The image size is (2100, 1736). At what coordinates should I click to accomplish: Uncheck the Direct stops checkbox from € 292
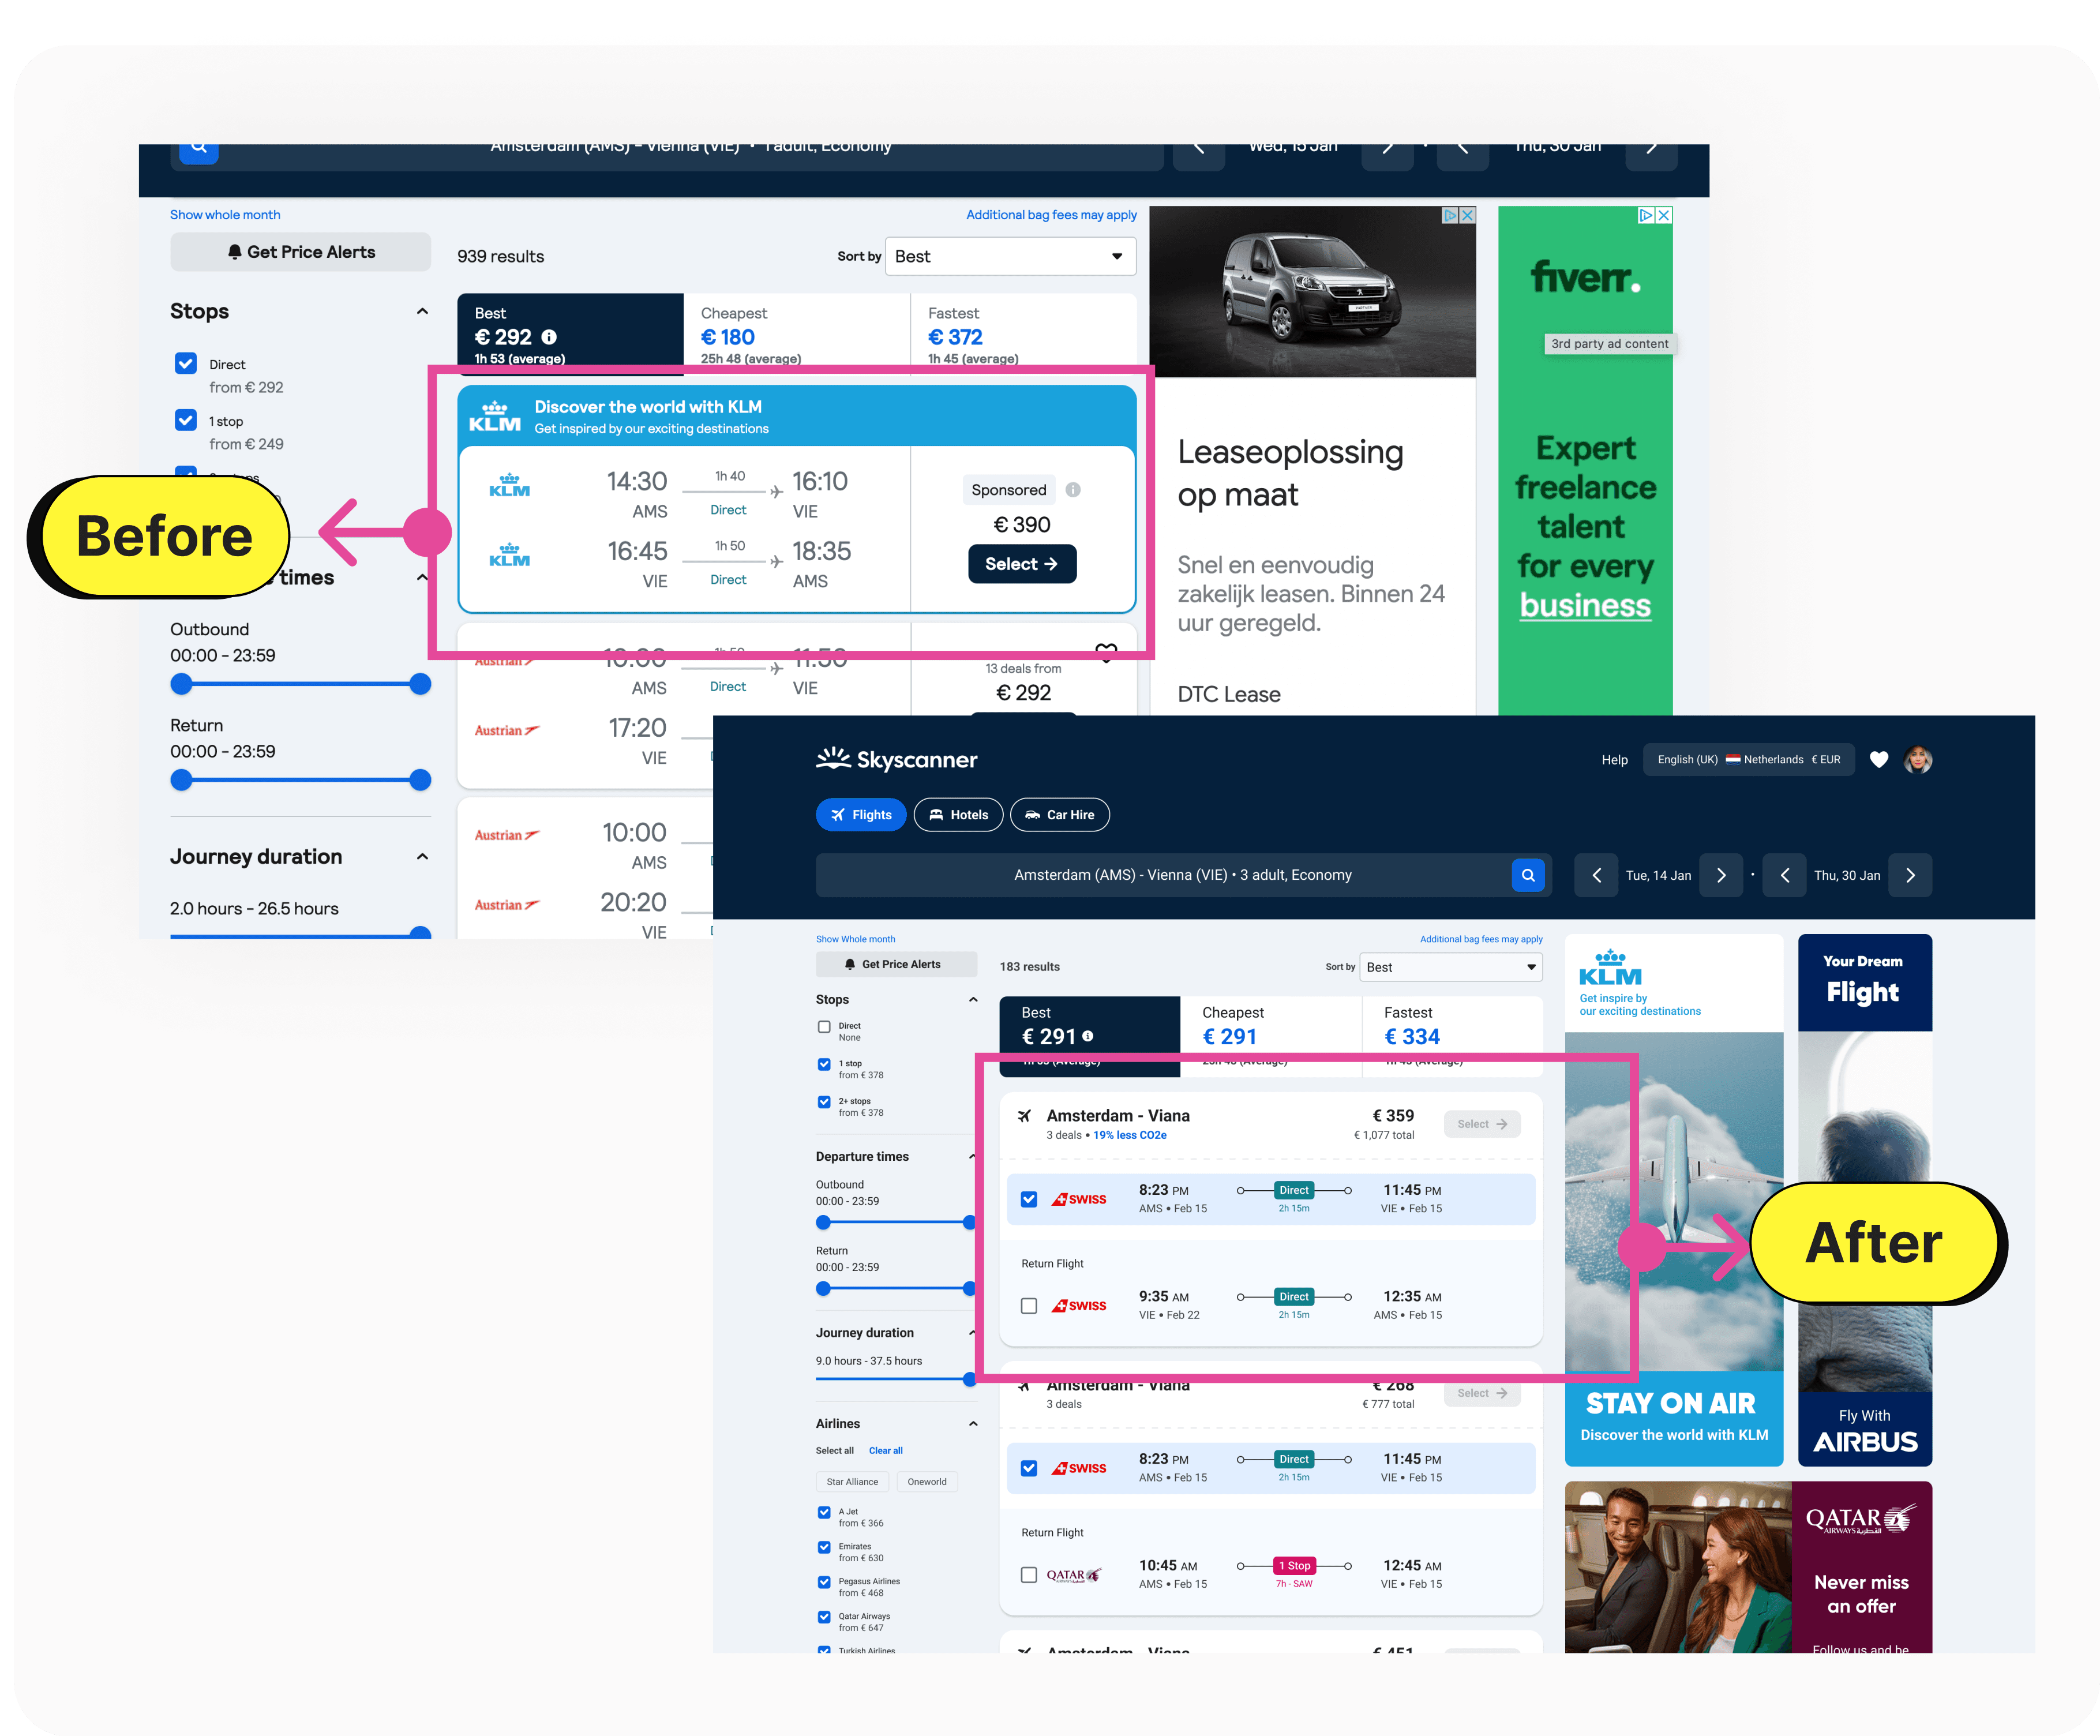pyautogui.click(x=186, y=364)
